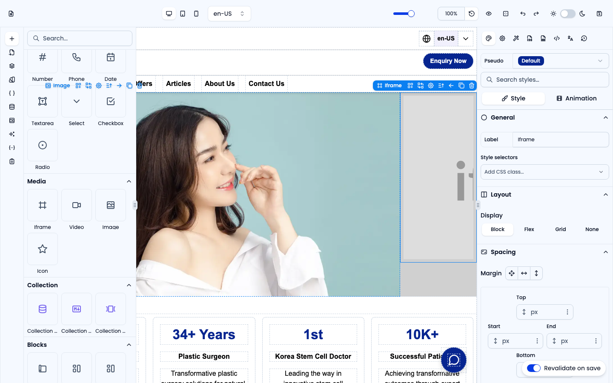Viewport: 613px width, 383px height.
Task: Toggle Revalidate on save switch
Action: [534, 368]
